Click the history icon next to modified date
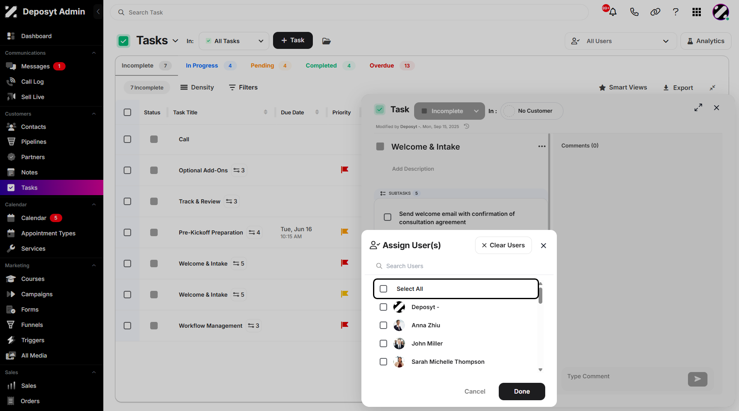 [466, 126]
